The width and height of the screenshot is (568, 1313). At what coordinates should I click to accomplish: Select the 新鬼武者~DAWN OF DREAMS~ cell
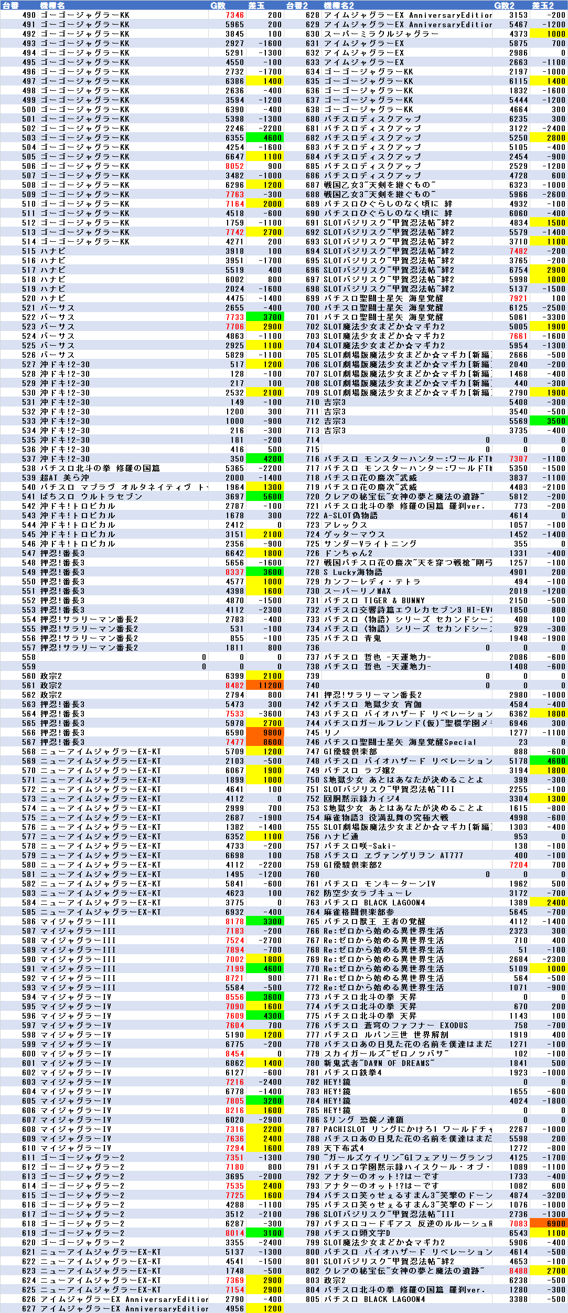[406, 1063]
